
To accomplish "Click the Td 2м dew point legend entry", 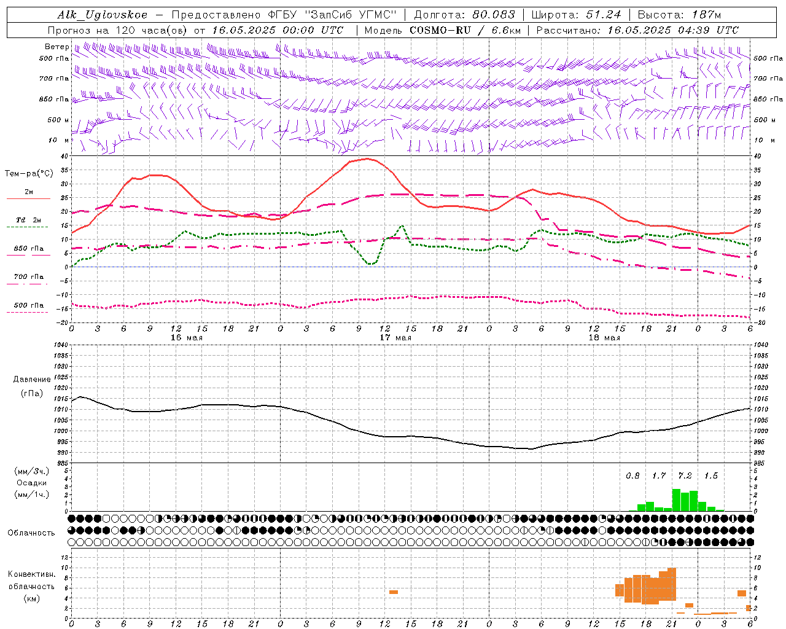I will click(29, 220).
